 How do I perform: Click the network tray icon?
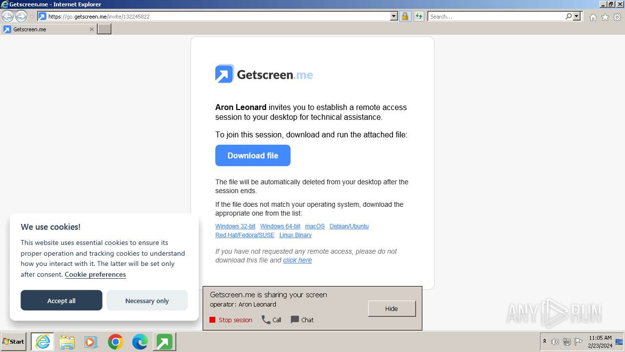click(567, 342)
